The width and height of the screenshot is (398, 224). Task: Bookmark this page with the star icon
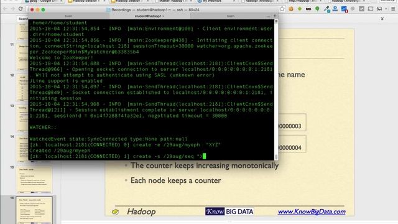tap(282, 9)
